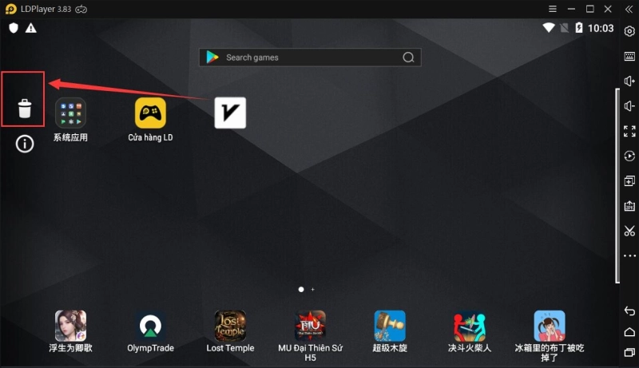Click the white V app icon
Viewport: 639px width, 368px height.
coord(230,113)
